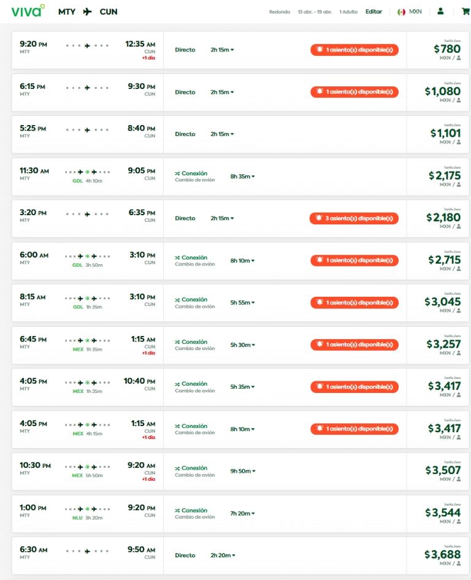The image size is (471, 580).
Task: Open the shopping cart icon
Action: point(465,12)
